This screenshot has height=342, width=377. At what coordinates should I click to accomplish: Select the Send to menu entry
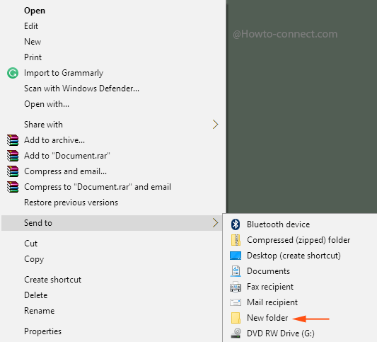tap(112, 223)
